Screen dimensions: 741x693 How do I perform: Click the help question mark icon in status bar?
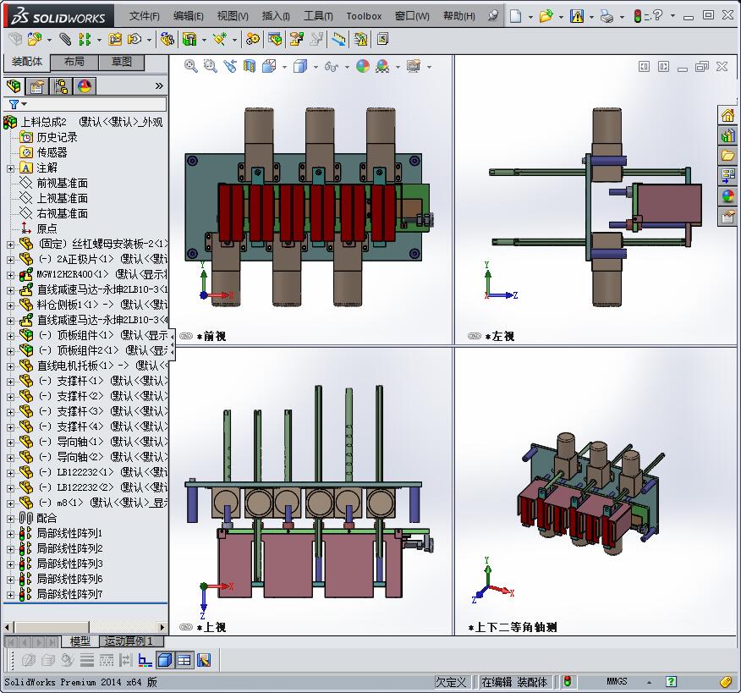671,681
